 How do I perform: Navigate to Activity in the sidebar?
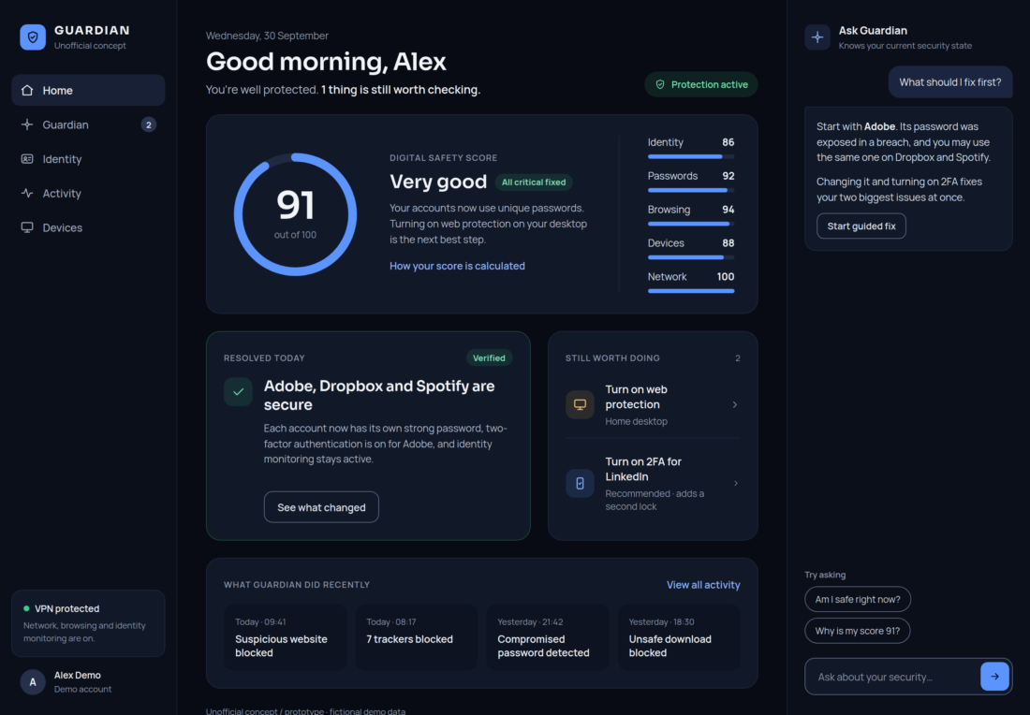coord(88,193)
